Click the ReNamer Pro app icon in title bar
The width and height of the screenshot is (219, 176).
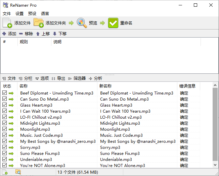[6, 5]
